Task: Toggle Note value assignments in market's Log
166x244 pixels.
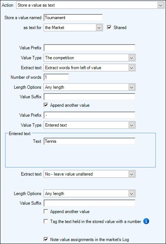Action: (46, 239)
